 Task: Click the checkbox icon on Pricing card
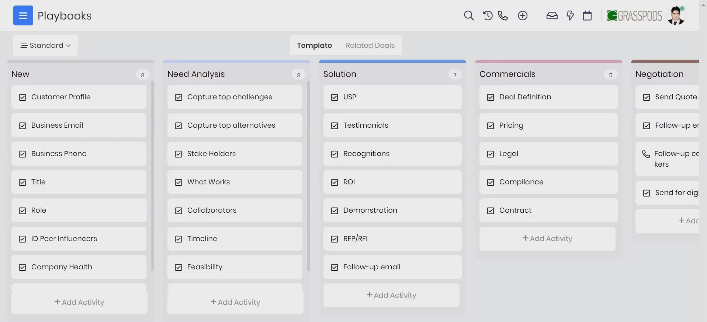coord(491,125)
